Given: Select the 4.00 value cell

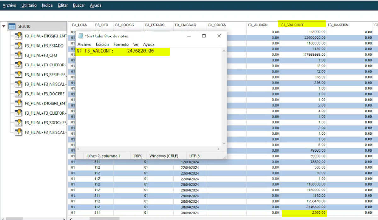Looking at the screenshot, I should coord(303,111).
